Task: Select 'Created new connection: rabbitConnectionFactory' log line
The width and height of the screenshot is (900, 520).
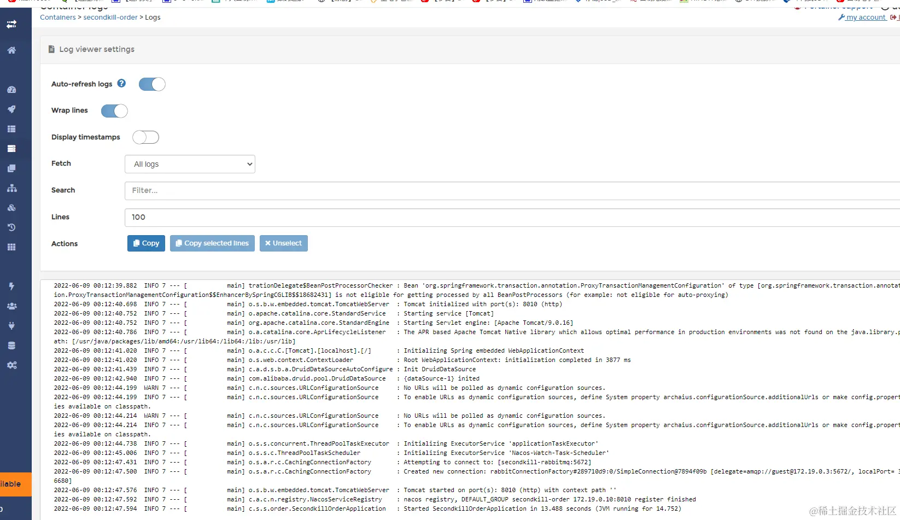Action: 477,476
